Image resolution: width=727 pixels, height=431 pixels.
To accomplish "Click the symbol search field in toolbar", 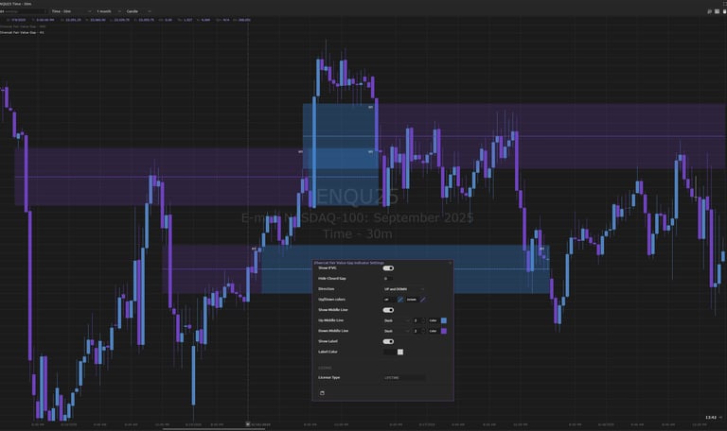I will tap(23, 11).
